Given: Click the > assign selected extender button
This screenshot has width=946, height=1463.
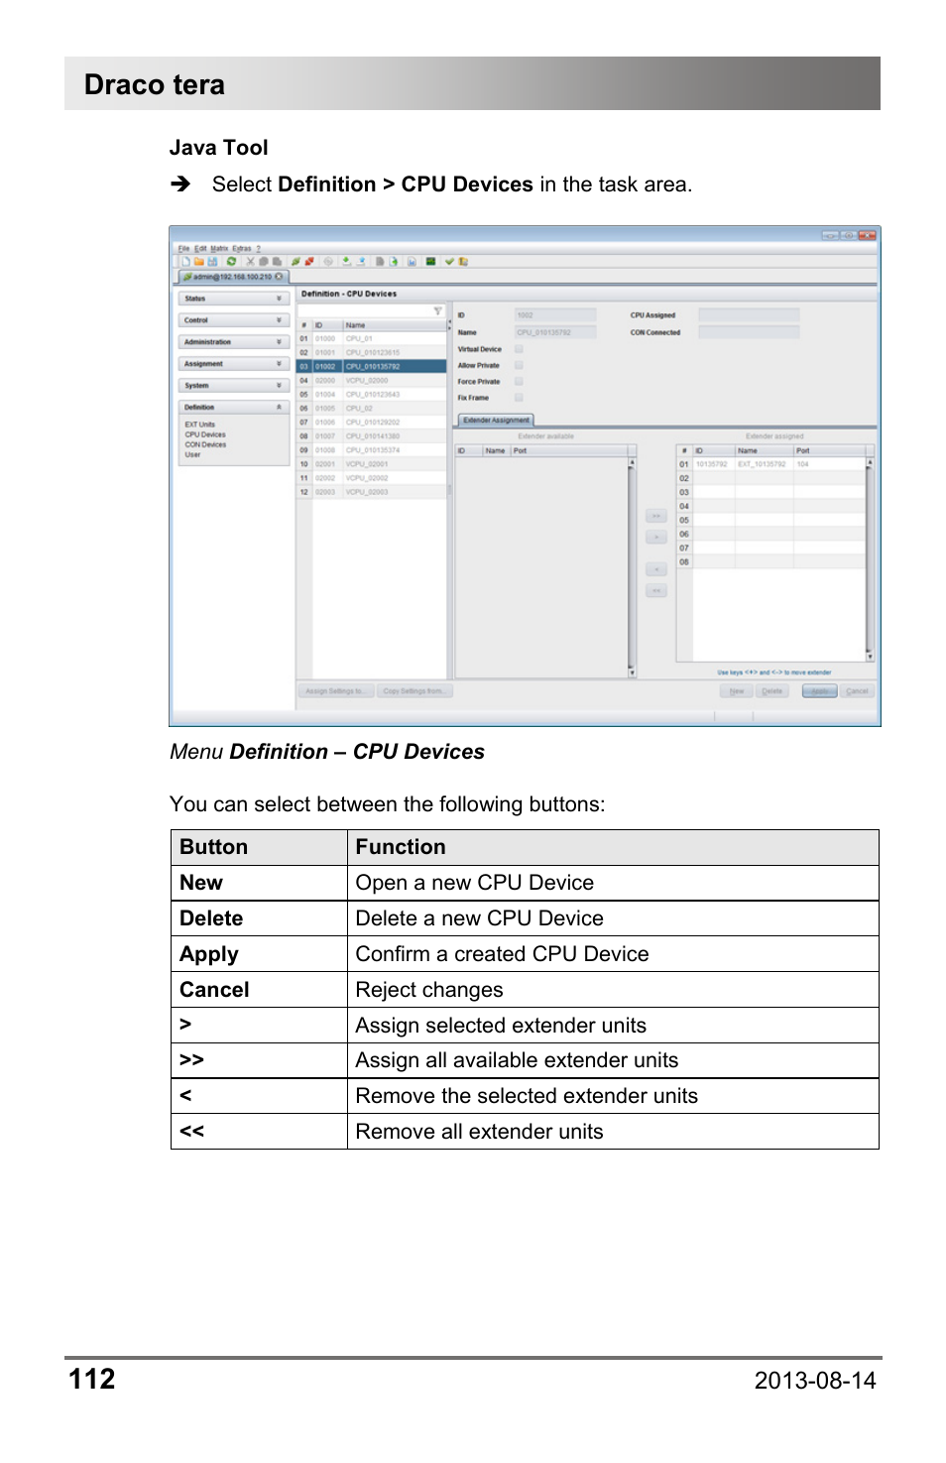Looking at the screenshot, I should pyautogui.click(x=656, y=537).
